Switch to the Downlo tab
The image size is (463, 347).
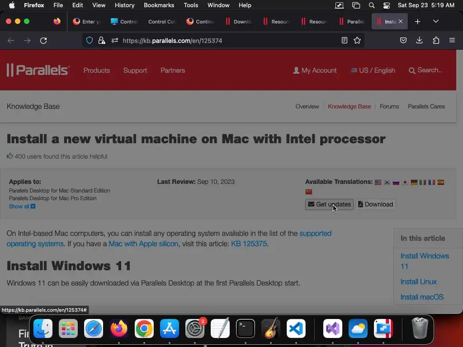coord(239,22)
